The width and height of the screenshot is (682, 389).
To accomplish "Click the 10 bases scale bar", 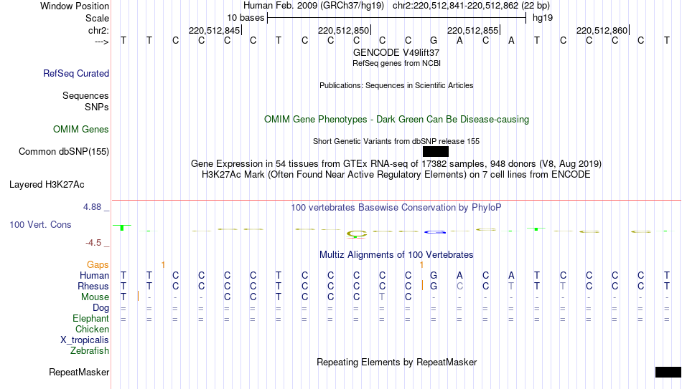I will [397, 18].
